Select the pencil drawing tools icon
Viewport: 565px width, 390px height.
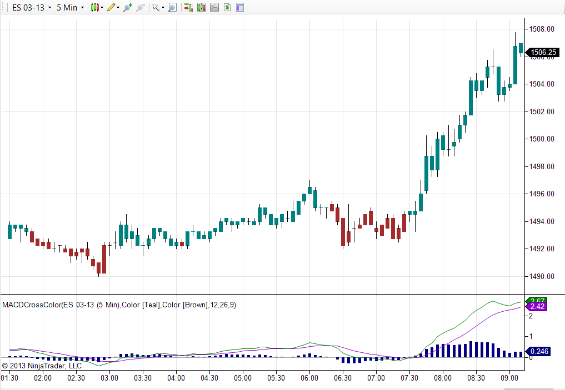point(111,7)
